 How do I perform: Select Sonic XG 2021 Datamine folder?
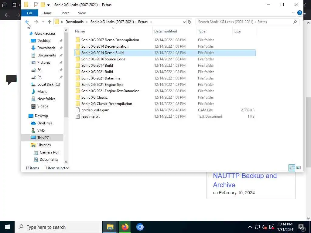point(101,78)
